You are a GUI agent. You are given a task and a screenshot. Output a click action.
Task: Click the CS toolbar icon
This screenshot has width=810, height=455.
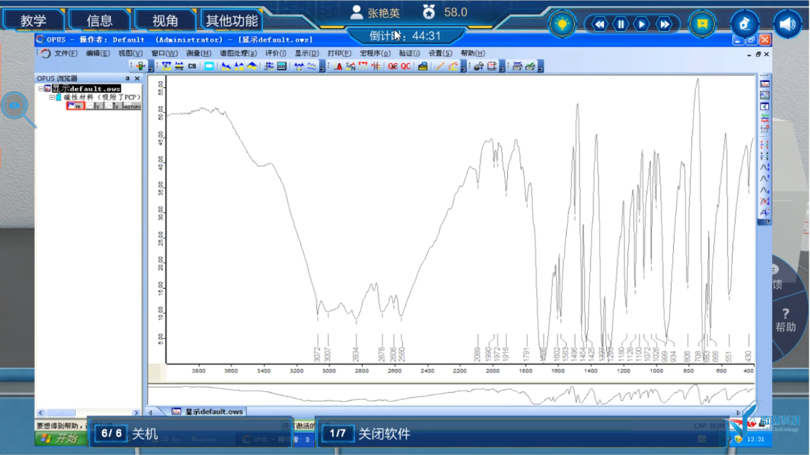tap(192, 66)
